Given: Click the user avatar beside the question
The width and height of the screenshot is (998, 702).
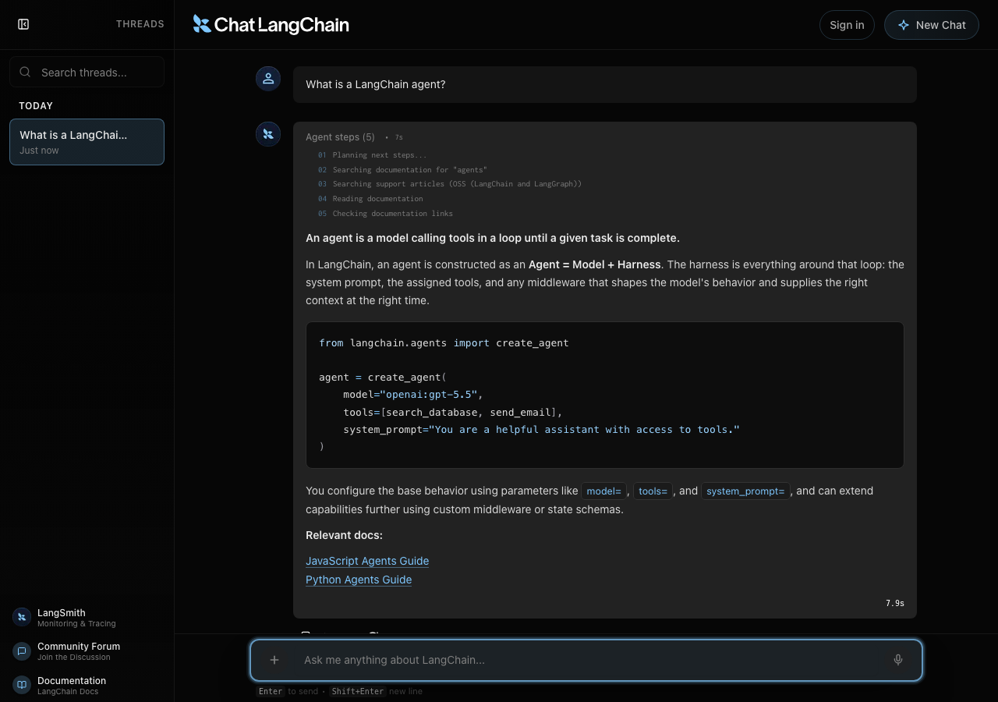Looking at the screenshot, I should point(268,78).
